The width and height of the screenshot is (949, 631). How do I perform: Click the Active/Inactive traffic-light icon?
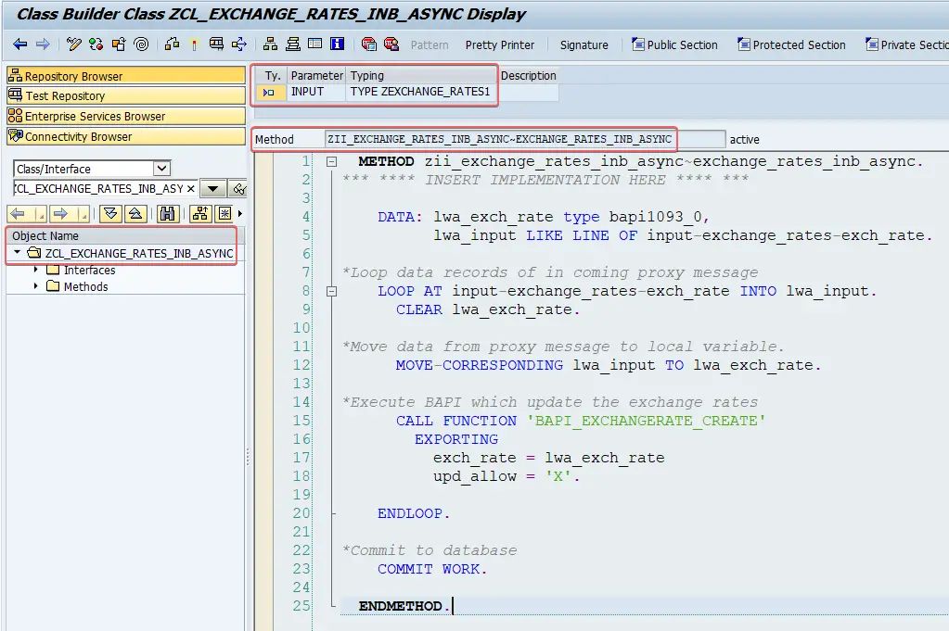click(96, 44)
